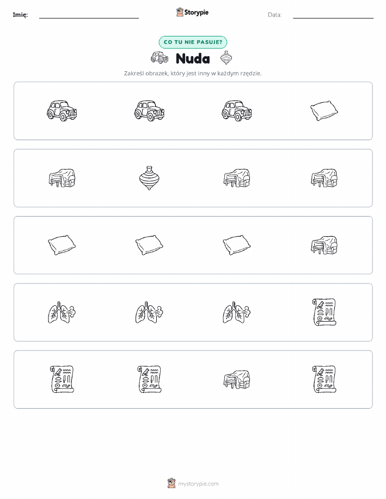Image resolution: width=386 pixels, height=499 pixels.
Task: Select the first car in the top row
Action: (62, 111)
